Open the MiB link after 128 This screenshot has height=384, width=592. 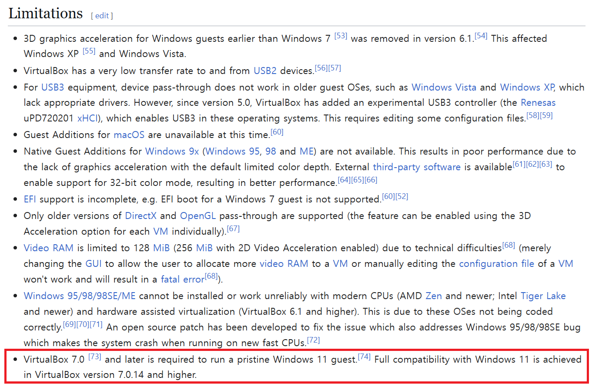pos(162,248)
